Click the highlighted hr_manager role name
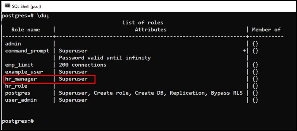 point(21,79)
